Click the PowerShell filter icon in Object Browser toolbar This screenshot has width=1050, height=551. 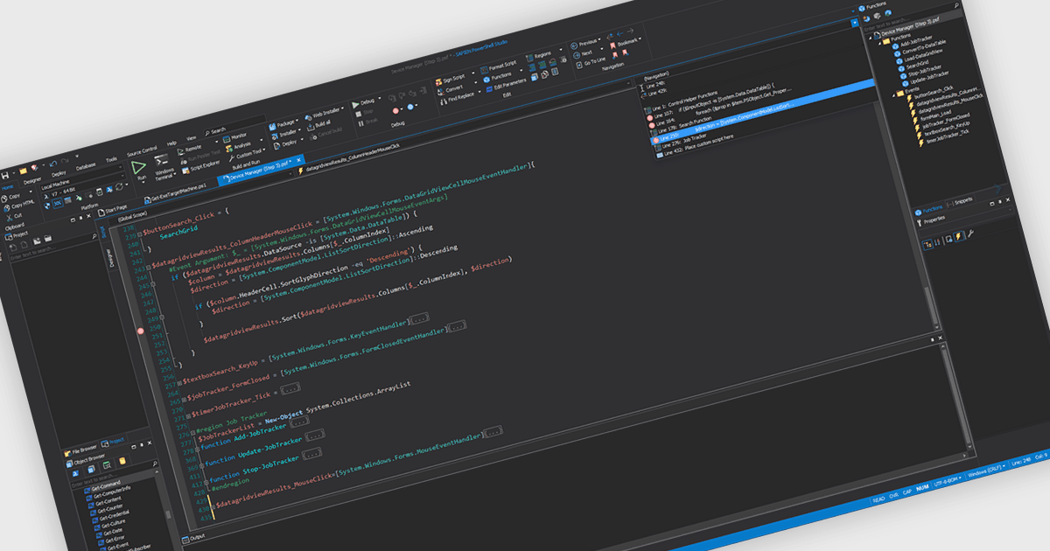coord(75,473)
